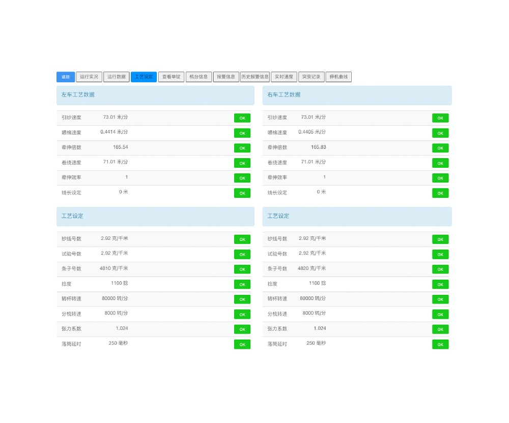Click the 返回 back button
509x423 pixels.
click(66, 77)
